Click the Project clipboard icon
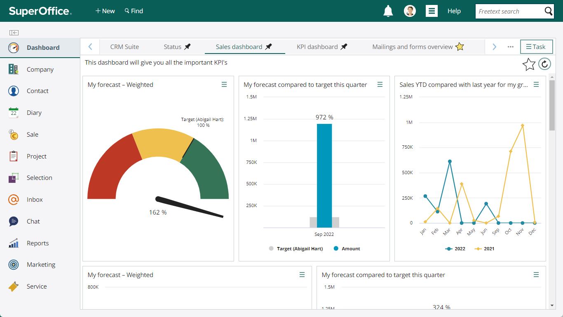Screen dimensions: 563x317 14,156
